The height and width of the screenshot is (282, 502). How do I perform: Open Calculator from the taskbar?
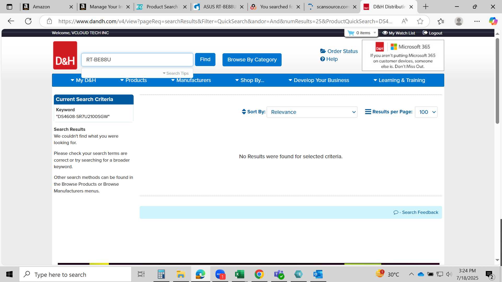click(x=161, y=274)
